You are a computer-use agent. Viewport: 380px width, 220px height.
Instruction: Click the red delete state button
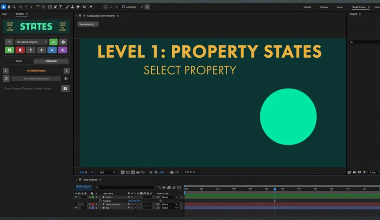20,50
